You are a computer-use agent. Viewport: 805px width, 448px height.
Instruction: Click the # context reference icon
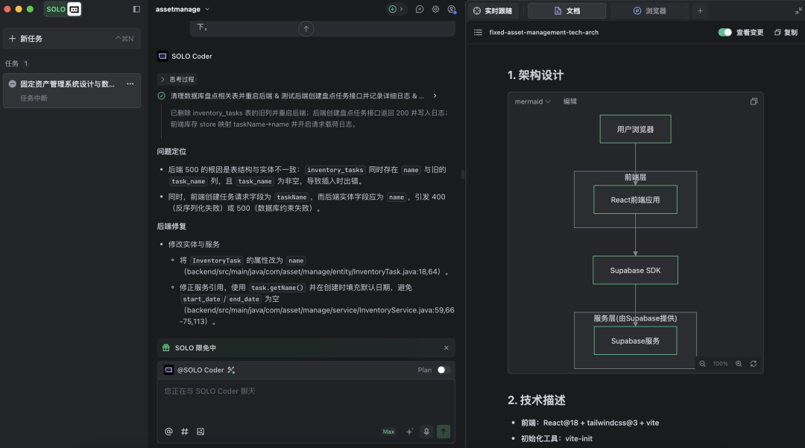pyautogui.click(x=184, y=432)
